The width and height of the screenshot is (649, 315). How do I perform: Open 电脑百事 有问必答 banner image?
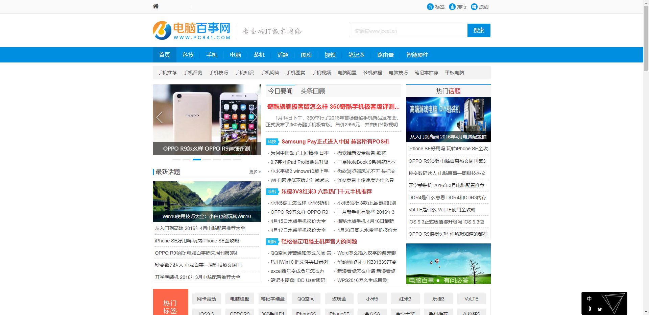point(449,264)
